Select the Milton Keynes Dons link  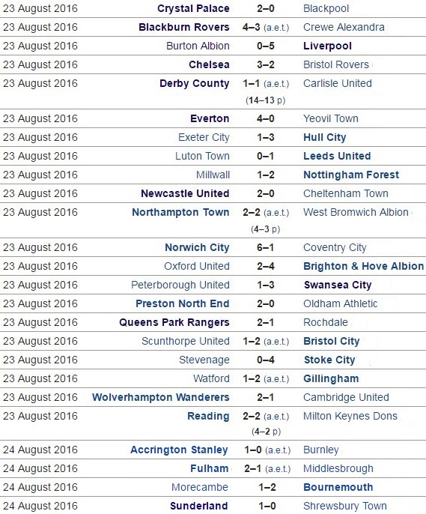pyautogui.click(x=350, y=416)
